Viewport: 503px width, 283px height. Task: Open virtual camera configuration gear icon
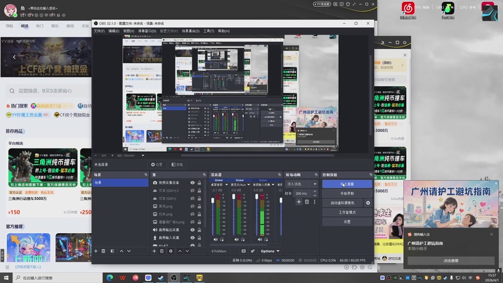pos(368,203)
